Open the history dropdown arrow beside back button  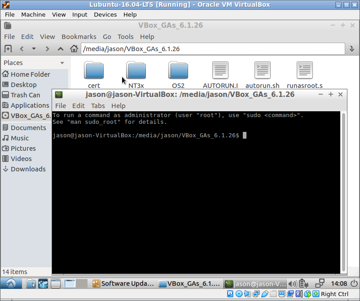[34, 48]
